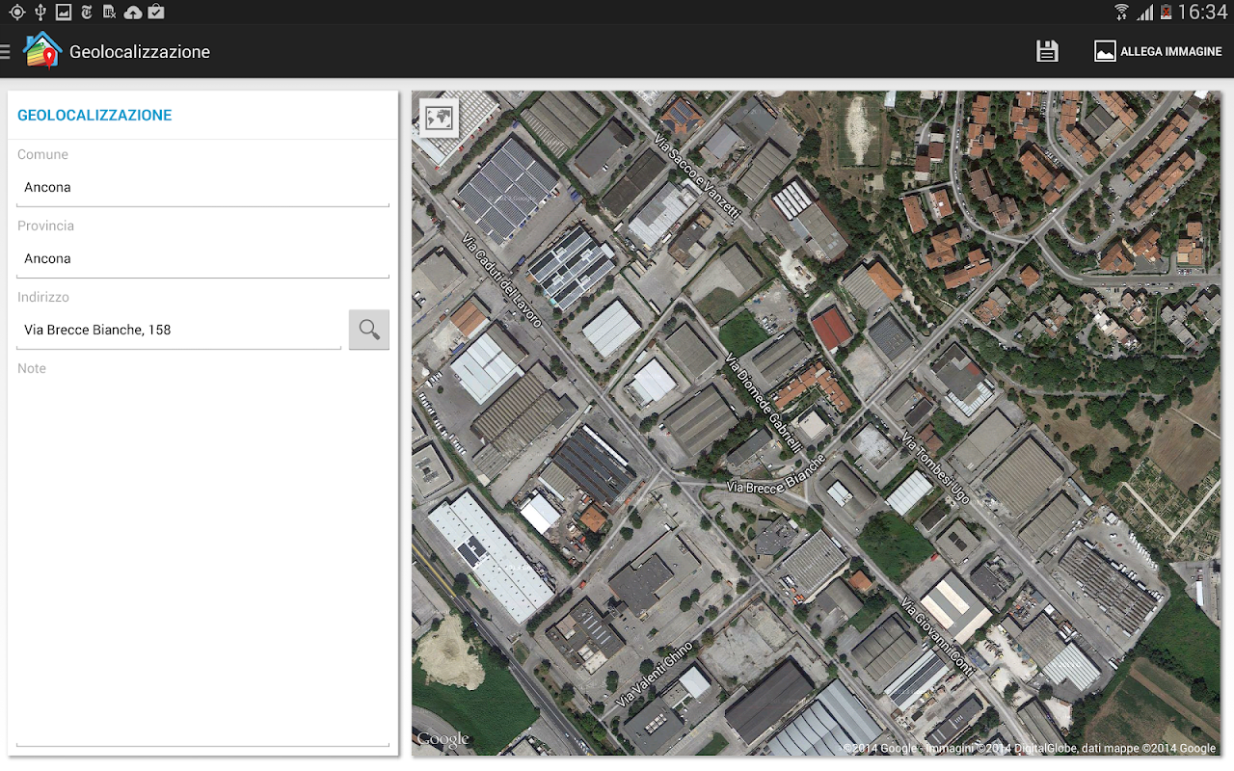Focus the Indirizzo field with Via Brecce Bianche
Viewport: 1234px width, 771px height.
(178, 331)
